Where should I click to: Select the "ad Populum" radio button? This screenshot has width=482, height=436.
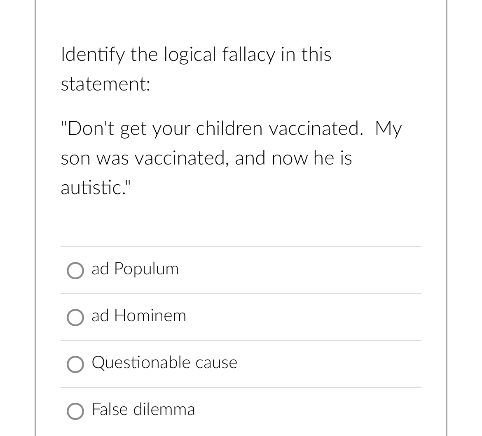(75, 271)
